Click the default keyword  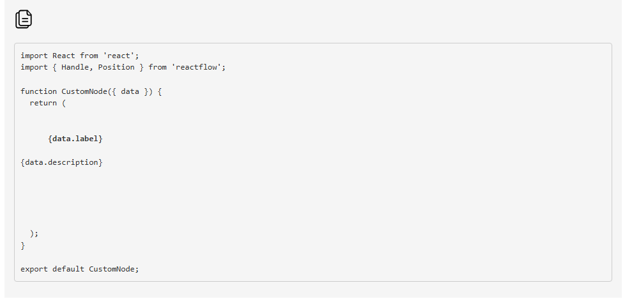tap(68, 269)
